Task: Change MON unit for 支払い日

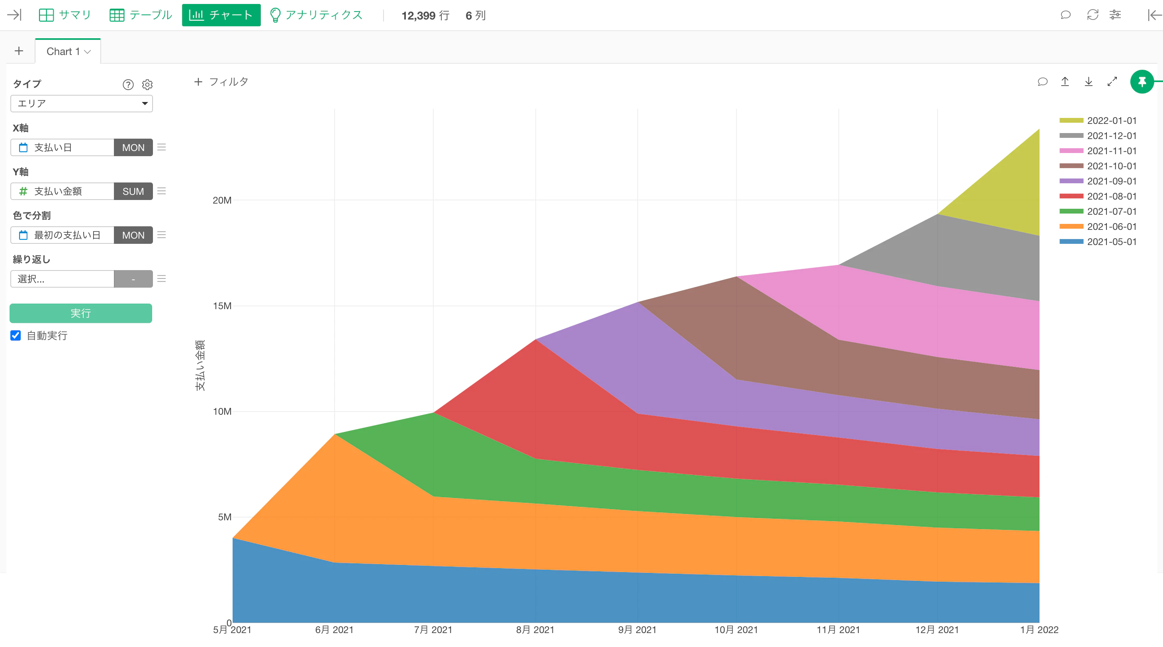Action: click(x=133, y=148)
